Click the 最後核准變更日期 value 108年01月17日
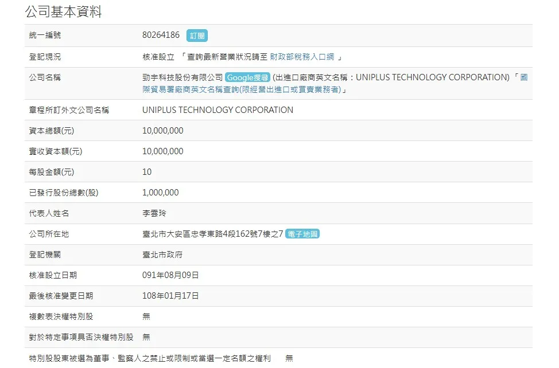The height and width of the screenshot is (368, 559). point(170,296)
